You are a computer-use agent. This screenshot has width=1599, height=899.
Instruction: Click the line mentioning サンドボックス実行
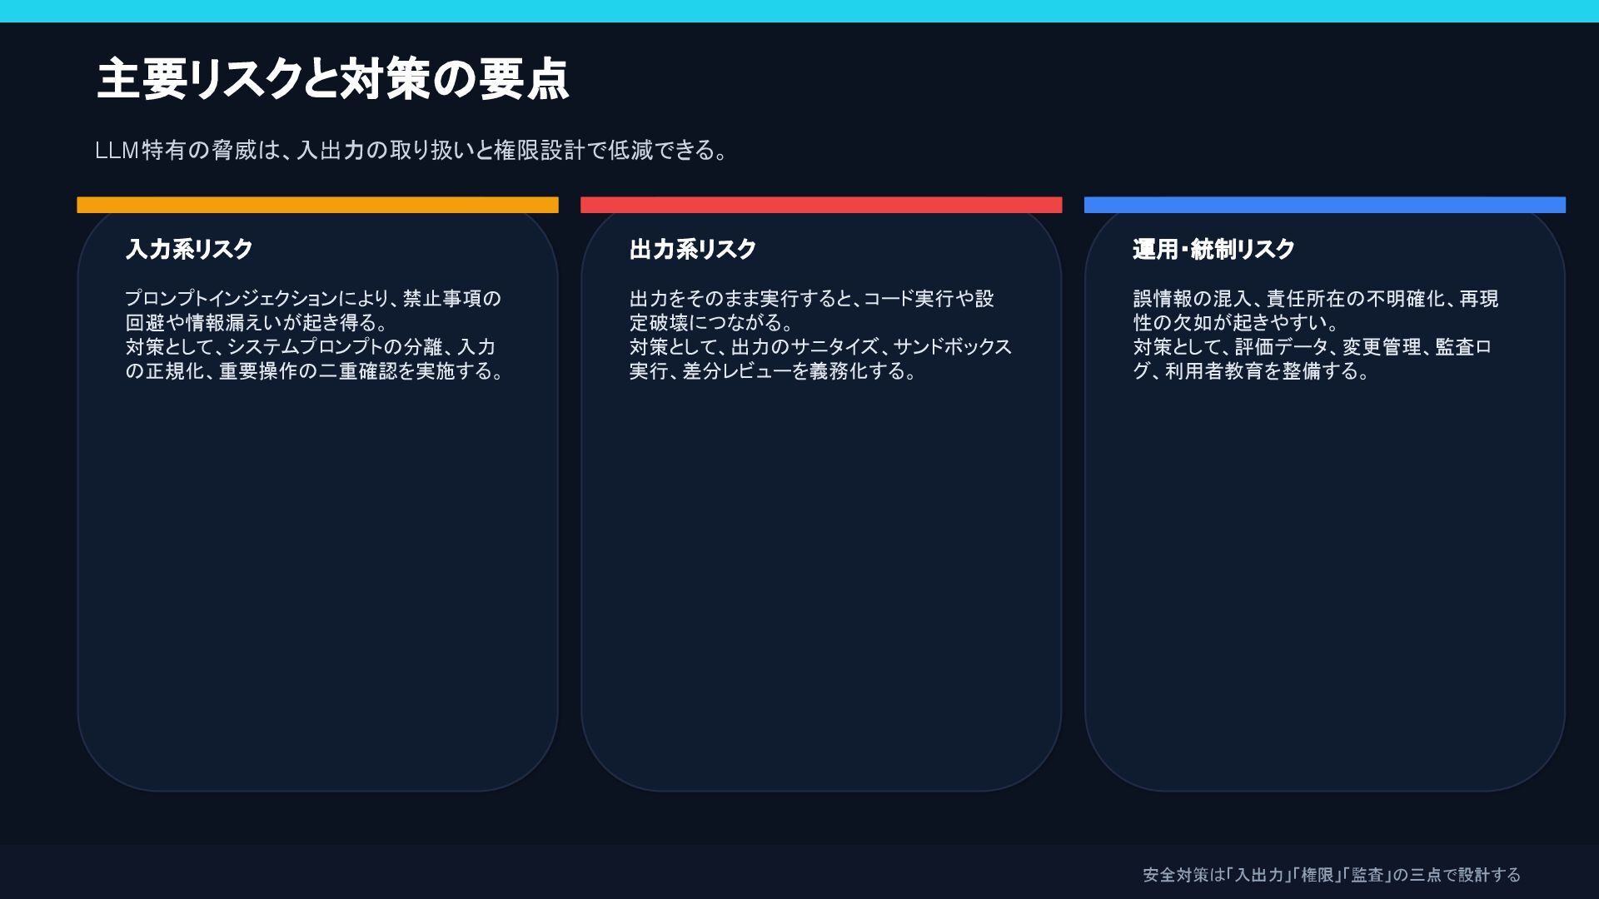(x=820, y=347)
